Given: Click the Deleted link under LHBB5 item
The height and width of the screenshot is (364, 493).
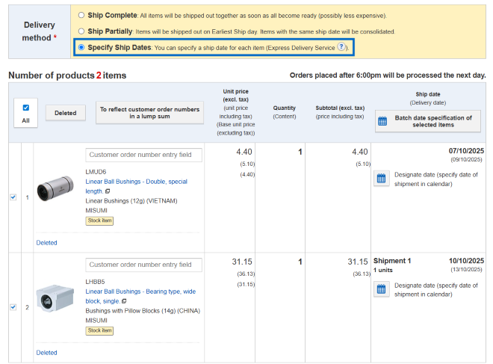Looking at the screenshot, I should coord(46,353).
